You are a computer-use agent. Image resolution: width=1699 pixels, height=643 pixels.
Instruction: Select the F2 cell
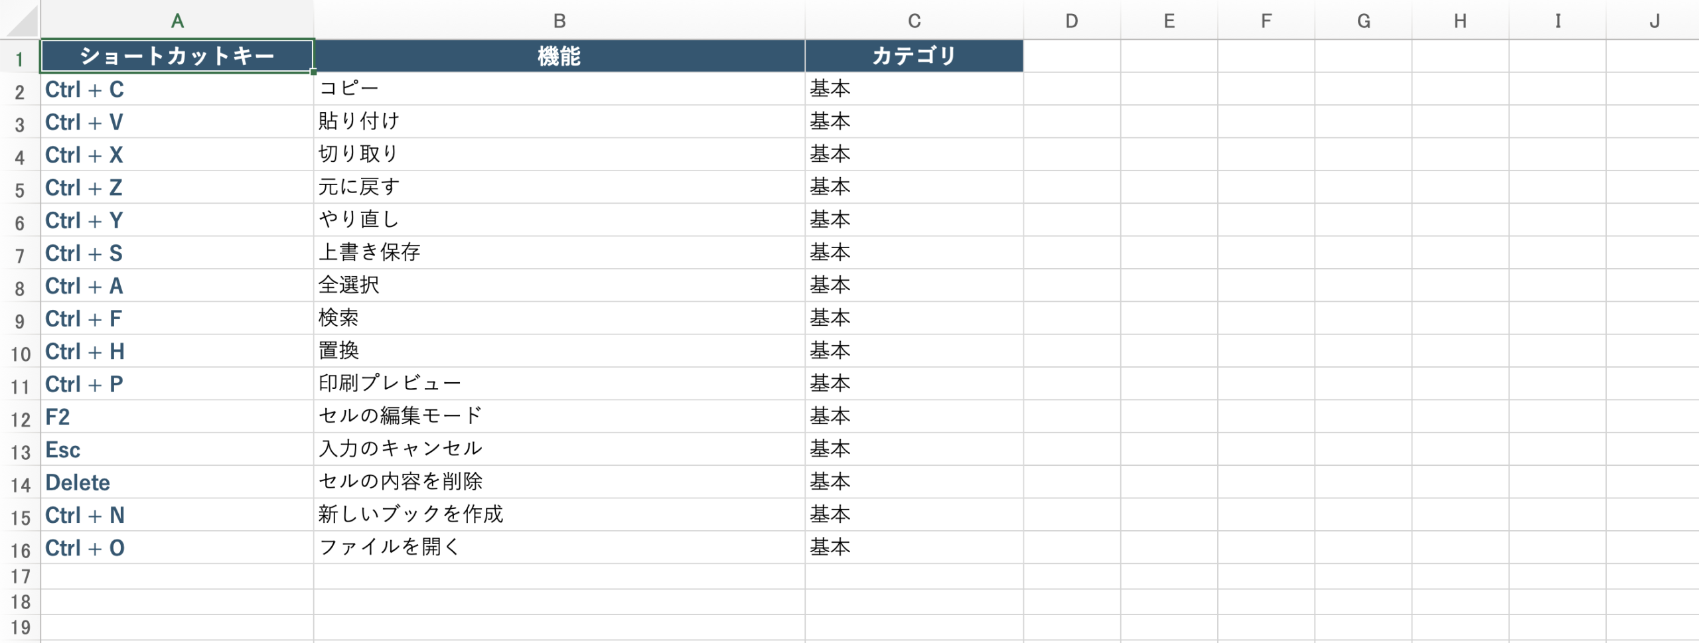[x=177, y=417]
